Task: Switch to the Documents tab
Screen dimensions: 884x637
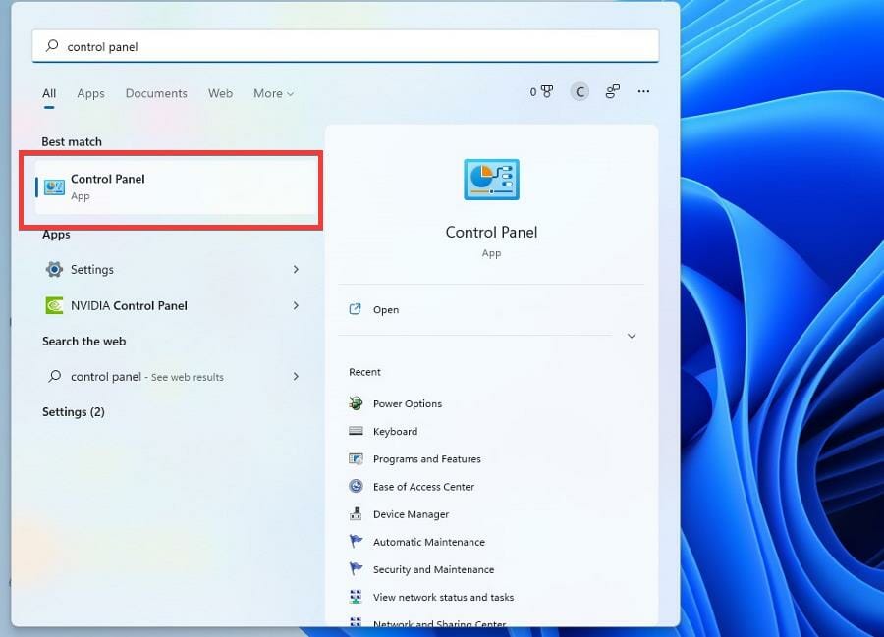Action: coord(156,93)
